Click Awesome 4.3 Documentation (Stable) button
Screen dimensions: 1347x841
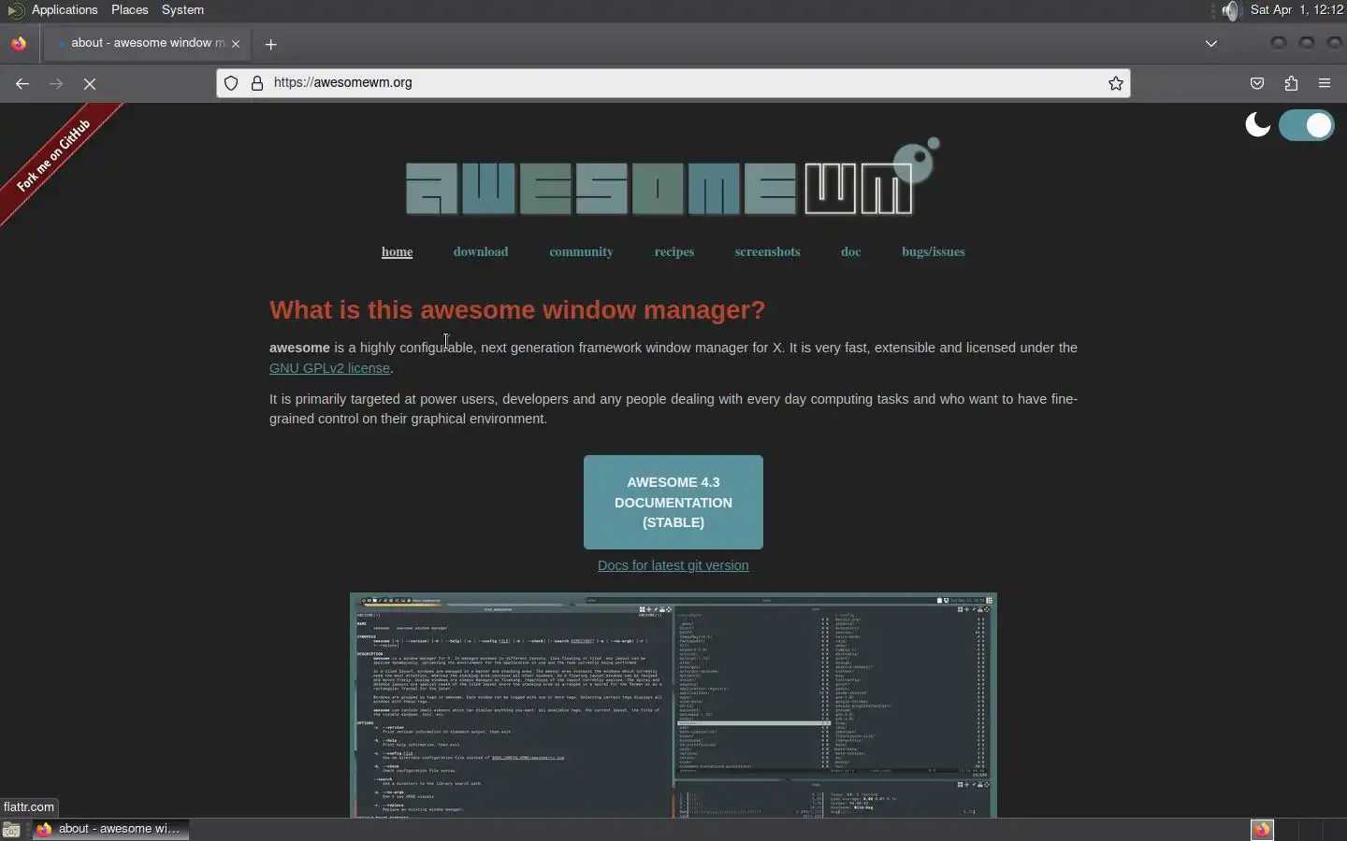pos(673,503)
